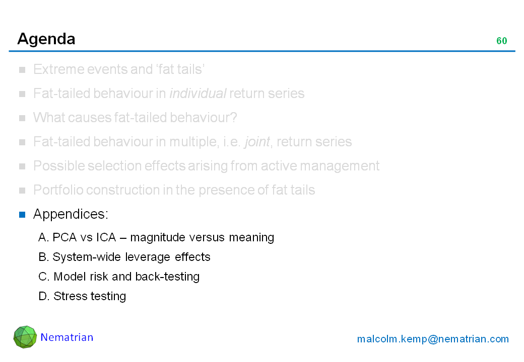Click the grey bullet beside Extreme events
This screenshot has height=362, width=524.
(x=22, y=70)
